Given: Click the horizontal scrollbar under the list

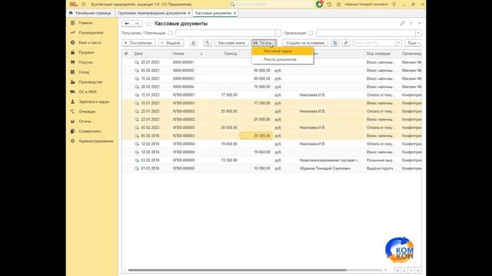Looking at the screenshot, I should click(x=238, y=270).
